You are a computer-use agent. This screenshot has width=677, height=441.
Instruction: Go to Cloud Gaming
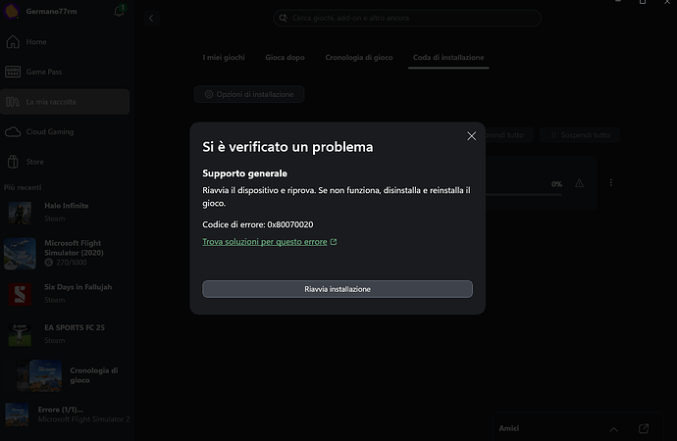49,131
